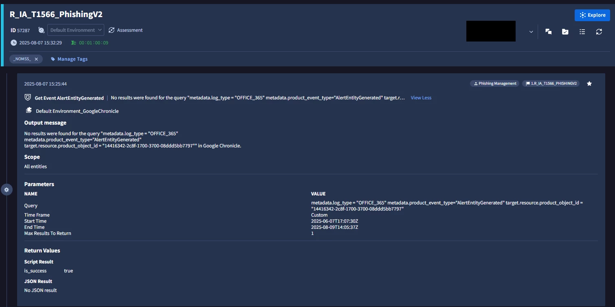Click the gear icon on timeline

point(7,190)
